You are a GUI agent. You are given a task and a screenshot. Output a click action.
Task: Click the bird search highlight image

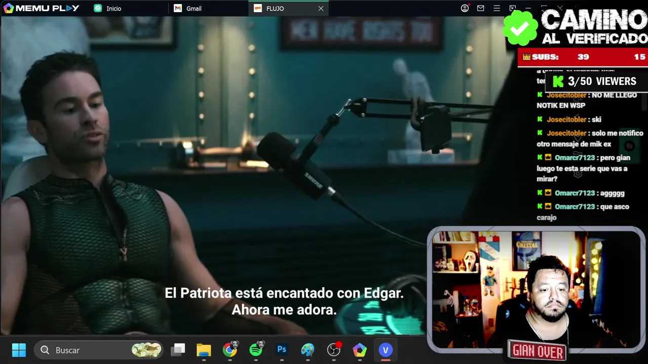click(146, 350)
